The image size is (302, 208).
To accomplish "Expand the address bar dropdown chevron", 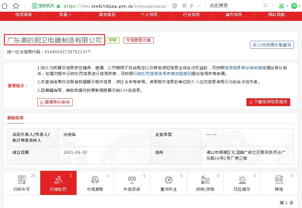I will pyautogui.click(x=199, y=6).
